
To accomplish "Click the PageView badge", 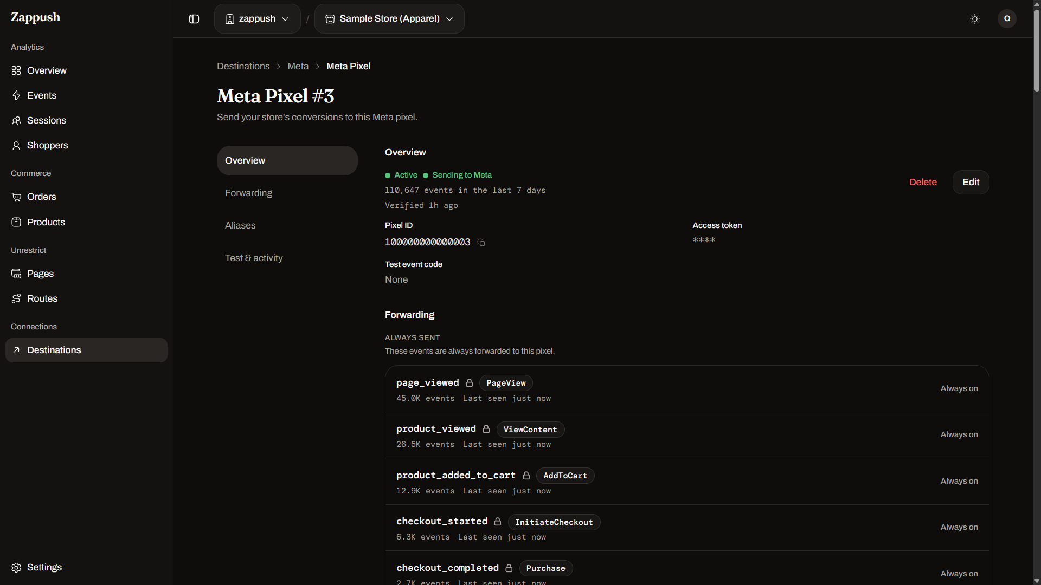I will (506, 383).
